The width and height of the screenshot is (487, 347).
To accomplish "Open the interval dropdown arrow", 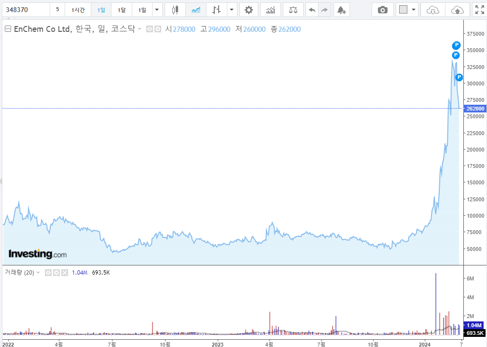I will pos(157,10).
